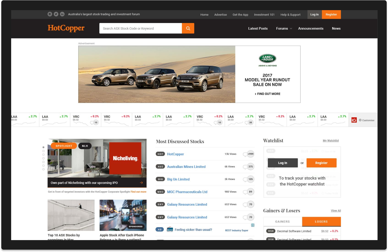Click the IG logo beside Customise
The height and width of the screenshot is (252, 388).
point(354,120)
